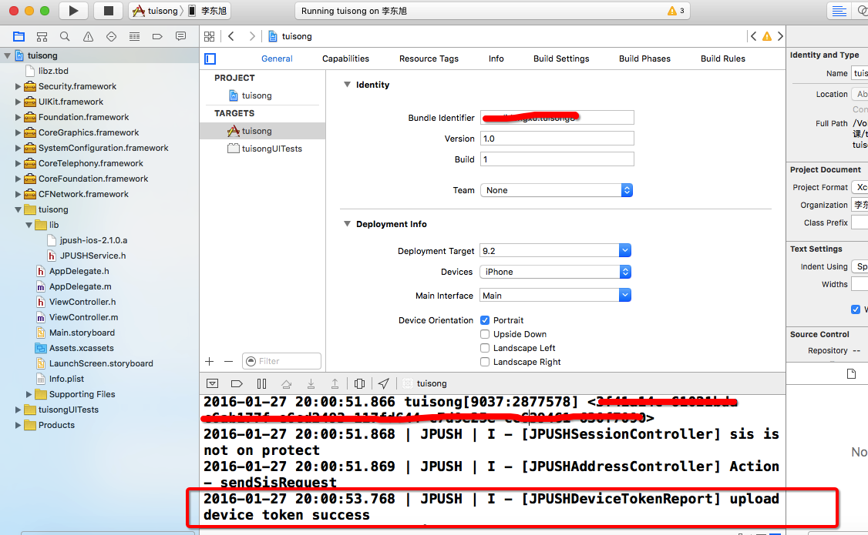The image size is (868, 535).
Task: Show the standard editor toolbar button
Action: [x=839, y=11]
